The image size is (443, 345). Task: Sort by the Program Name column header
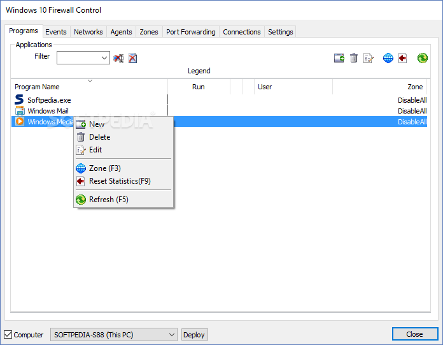click(x=89, y=87)
